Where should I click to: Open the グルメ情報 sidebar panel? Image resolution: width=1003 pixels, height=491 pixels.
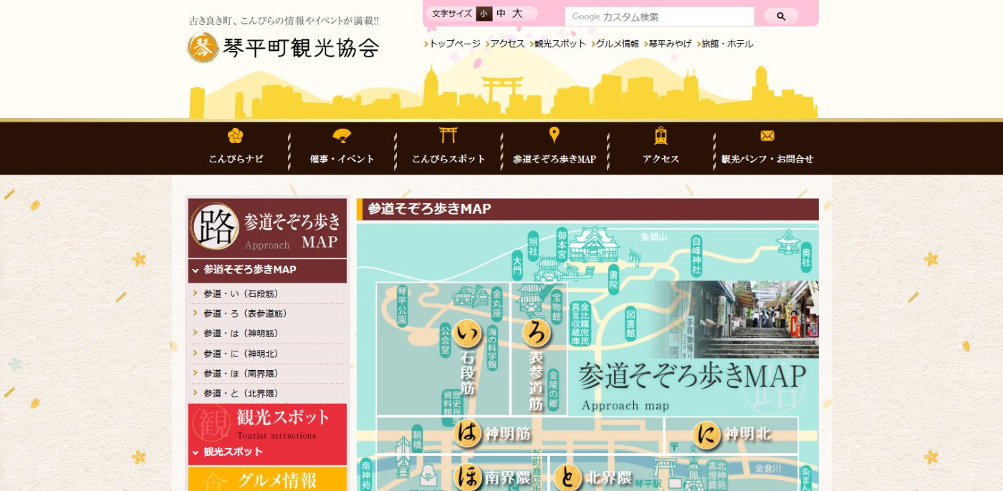tap(267, 479)
